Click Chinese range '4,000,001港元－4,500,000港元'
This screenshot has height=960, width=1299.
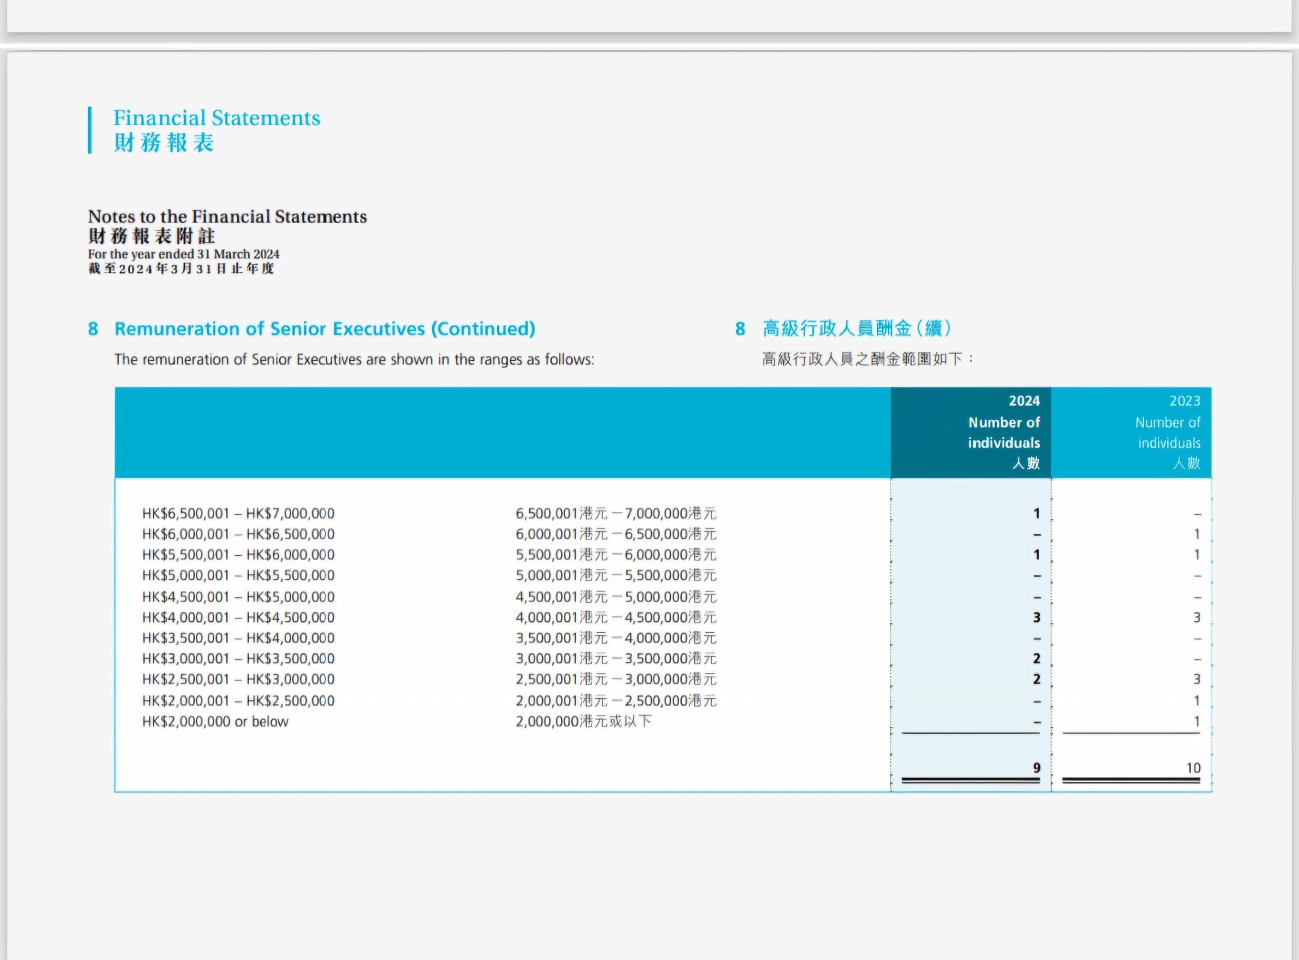tap(616, 618)
